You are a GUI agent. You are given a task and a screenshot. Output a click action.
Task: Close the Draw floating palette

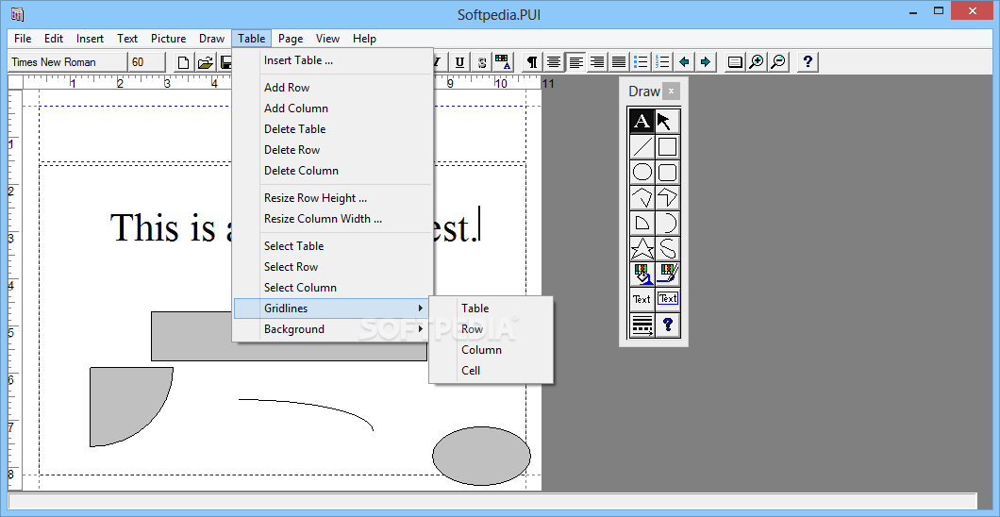[x=671, y=92]
